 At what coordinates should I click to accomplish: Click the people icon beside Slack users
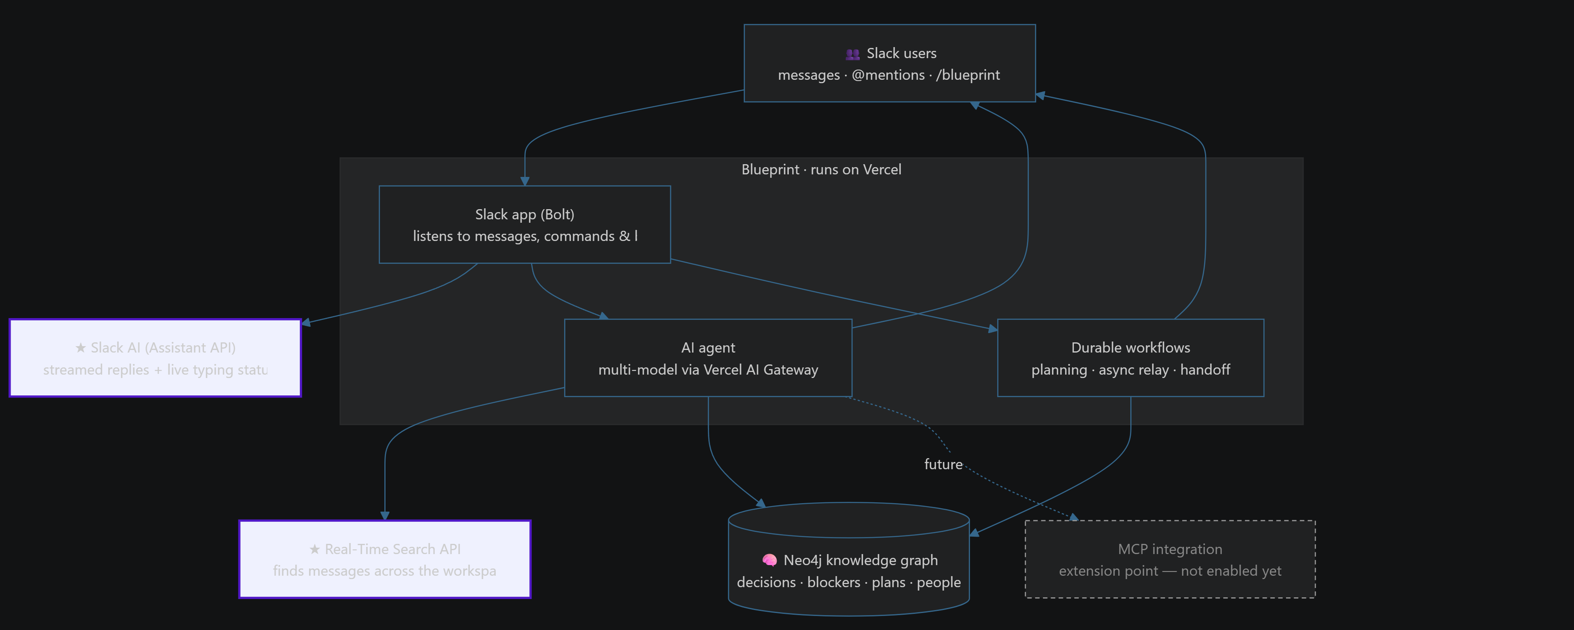[x=853, y=54]
